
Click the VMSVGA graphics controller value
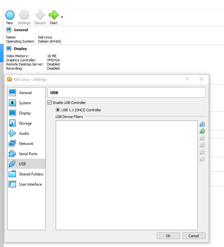[x=53, y=60]
